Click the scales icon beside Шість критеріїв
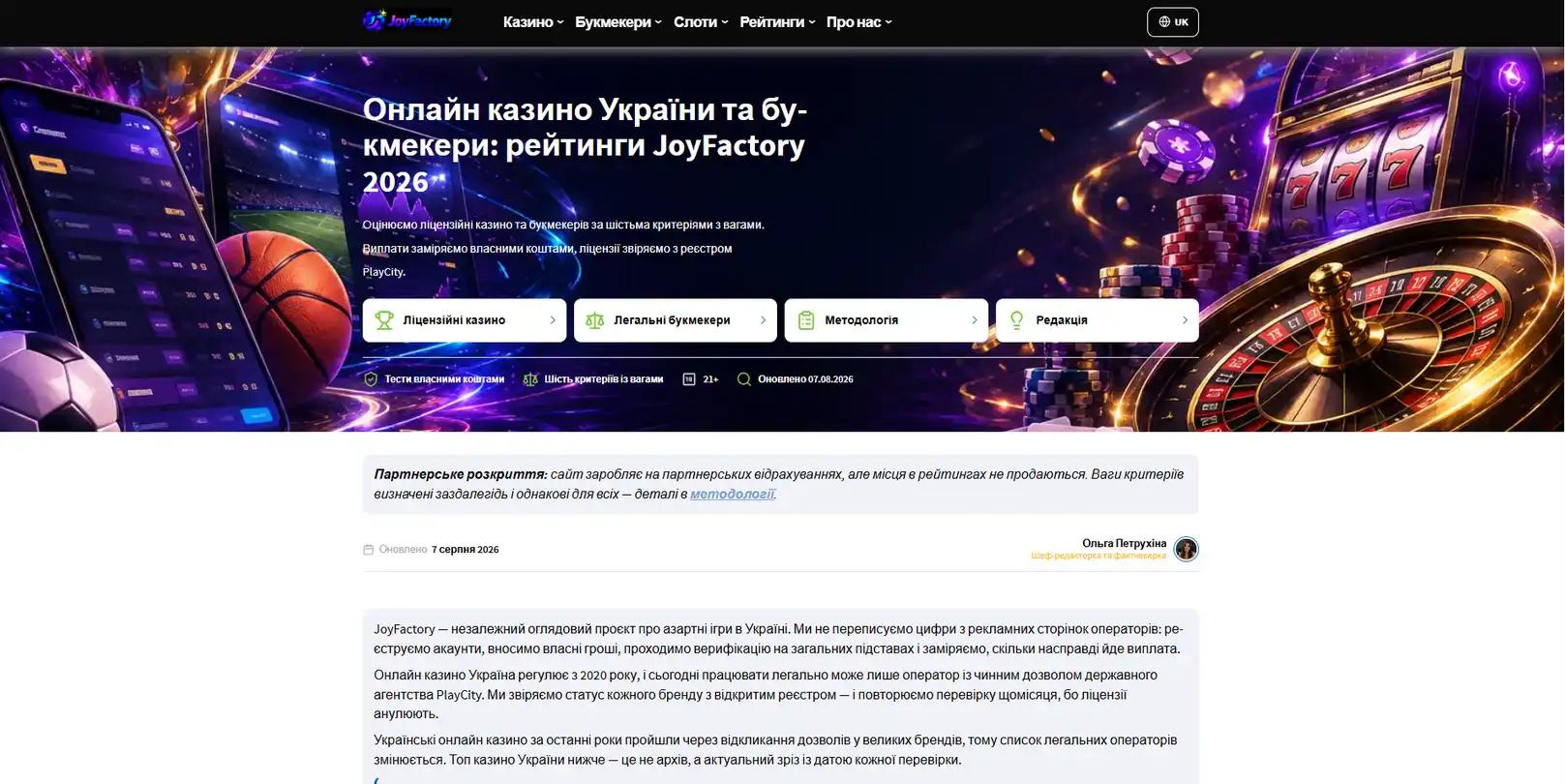 (530, 379)
